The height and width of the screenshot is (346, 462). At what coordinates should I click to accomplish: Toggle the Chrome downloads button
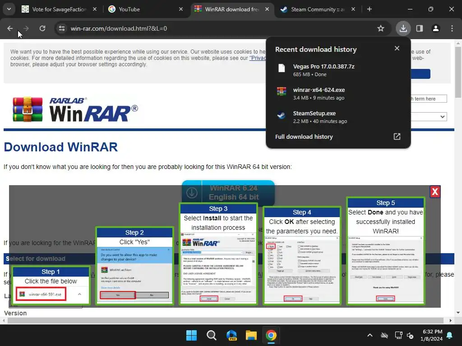click(x=403, y=28)
